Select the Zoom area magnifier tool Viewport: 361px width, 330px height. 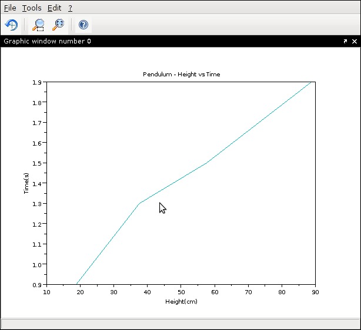pyautogui.click(x=38, y=25)
